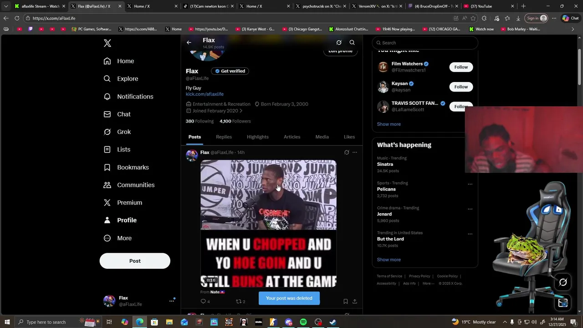Click the reply icon under the post
The image size is (583, 328).
(x=203, y=301)
